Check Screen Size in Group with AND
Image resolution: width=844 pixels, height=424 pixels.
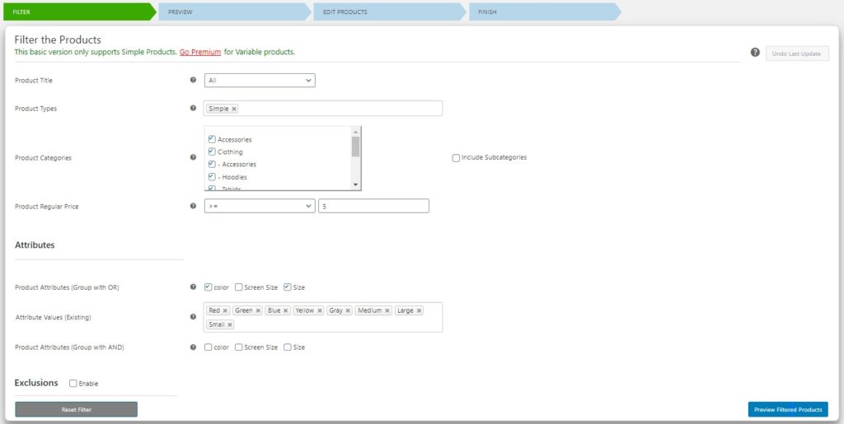click(239, 347)
